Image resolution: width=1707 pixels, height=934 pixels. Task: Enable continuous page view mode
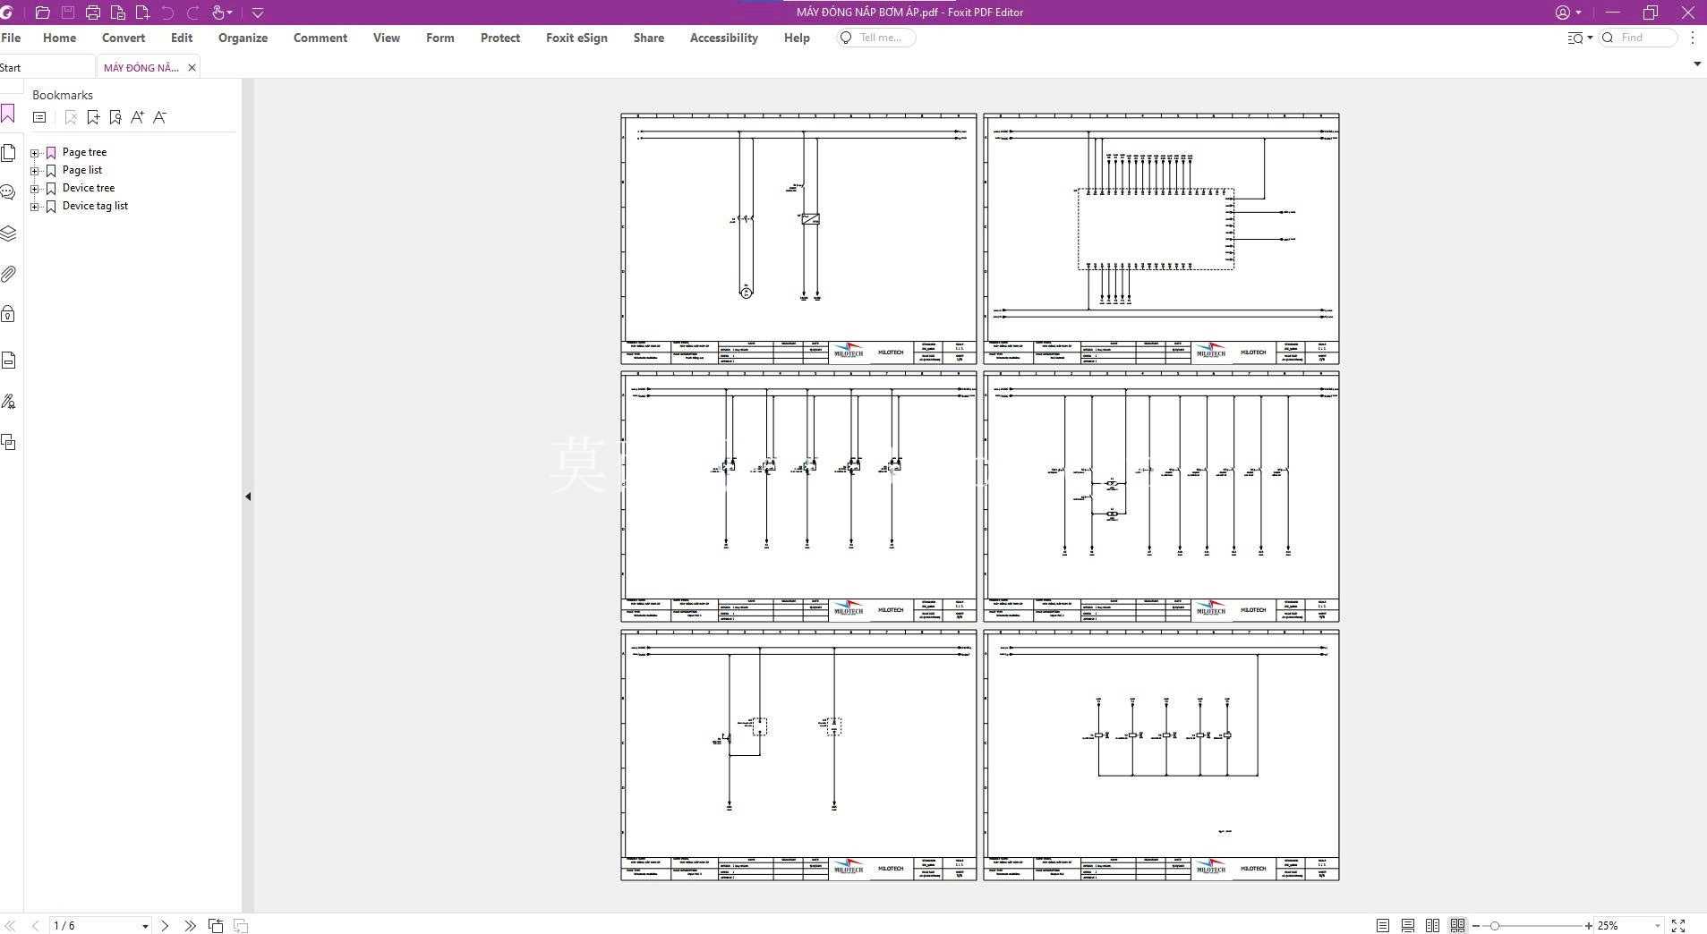pyautogui.click(x=1408, y=926)
